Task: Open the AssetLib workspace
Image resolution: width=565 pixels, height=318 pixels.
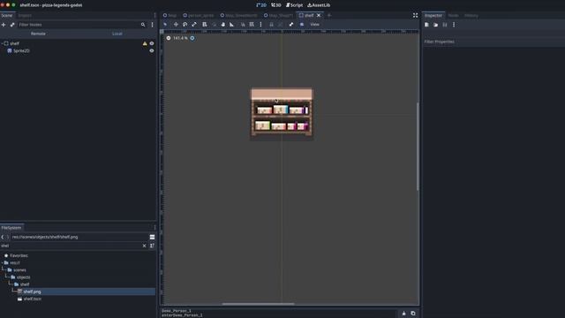Action: pyautogui.click(x=319, y=5)
